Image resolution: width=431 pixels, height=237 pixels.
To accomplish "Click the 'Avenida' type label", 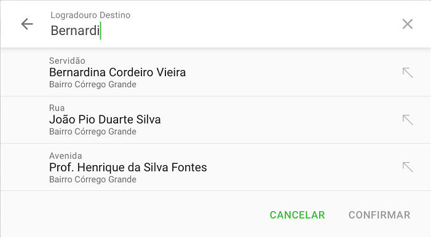I will pyautogui.click(x=65, y=156).
